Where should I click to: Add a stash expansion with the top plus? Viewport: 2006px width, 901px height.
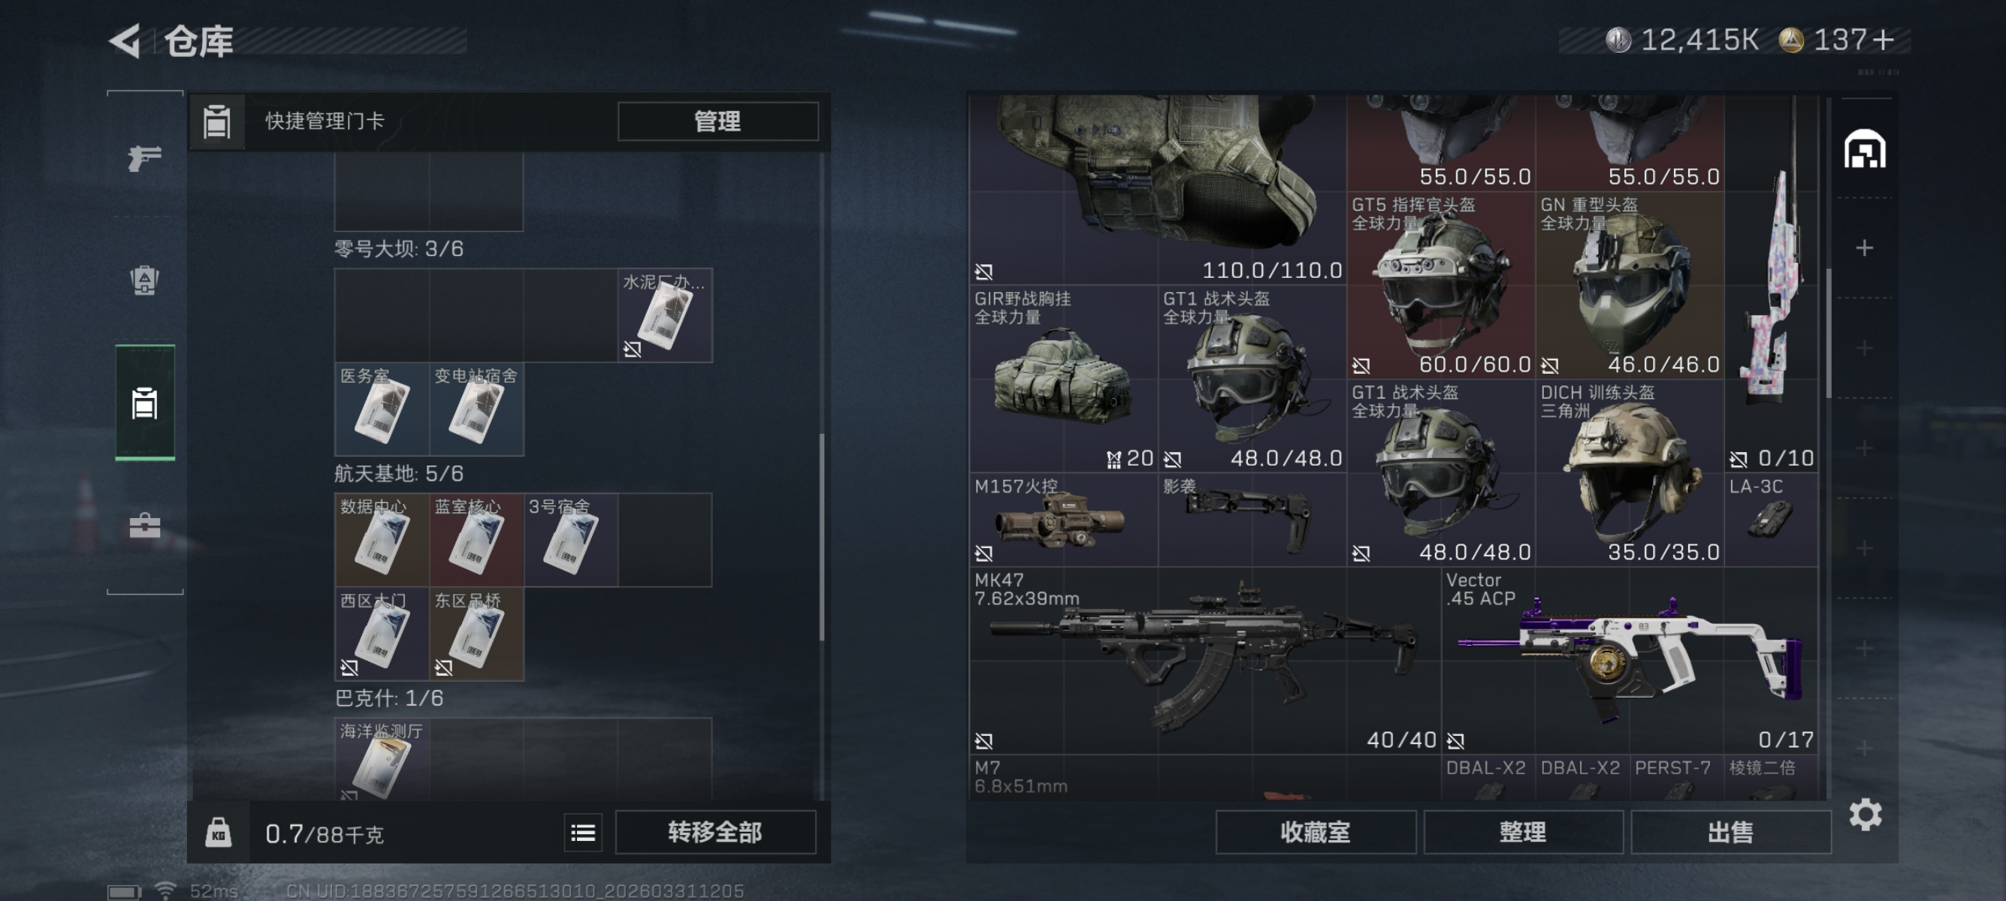pos(1864,249)
